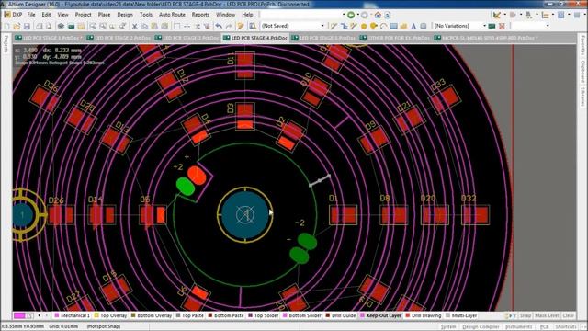
Task: Click the Place Arc icon
Action: 383,27
